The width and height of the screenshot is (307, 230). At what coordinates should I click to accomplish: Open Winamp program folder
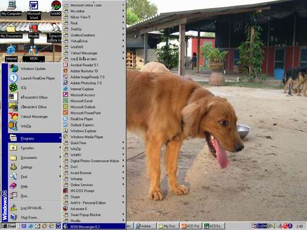coord(94,179)
